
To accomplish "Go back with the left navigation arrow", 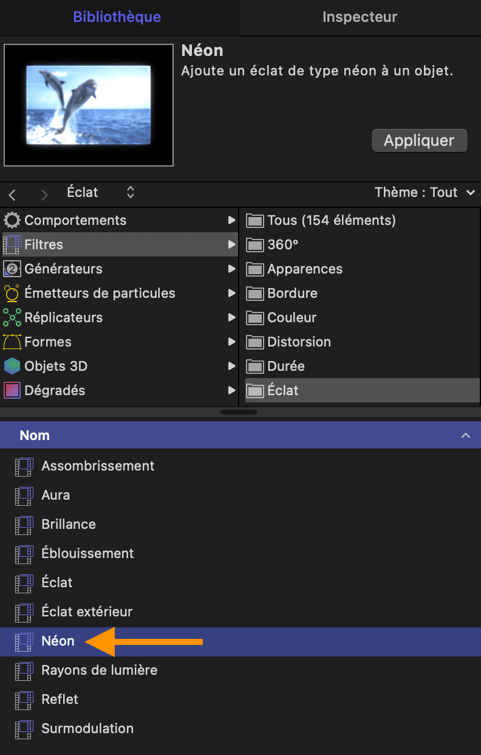I will (12, 195).
